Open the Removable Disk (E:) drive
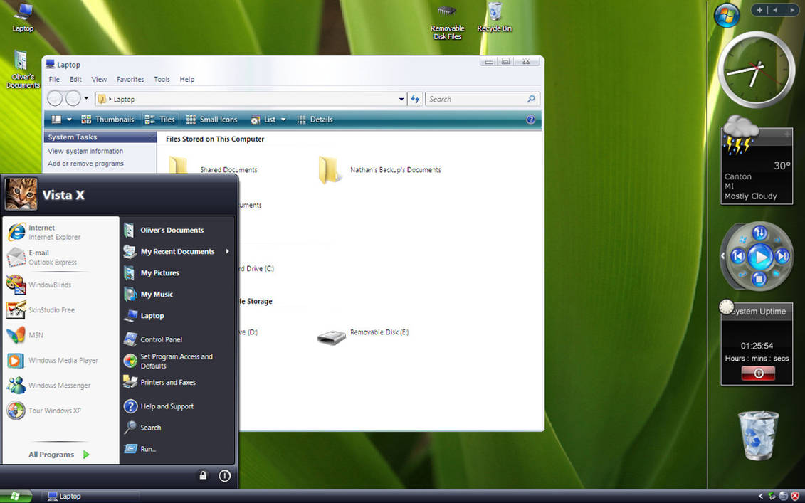Viewport: 805px width, 503px height. (379, 332)
